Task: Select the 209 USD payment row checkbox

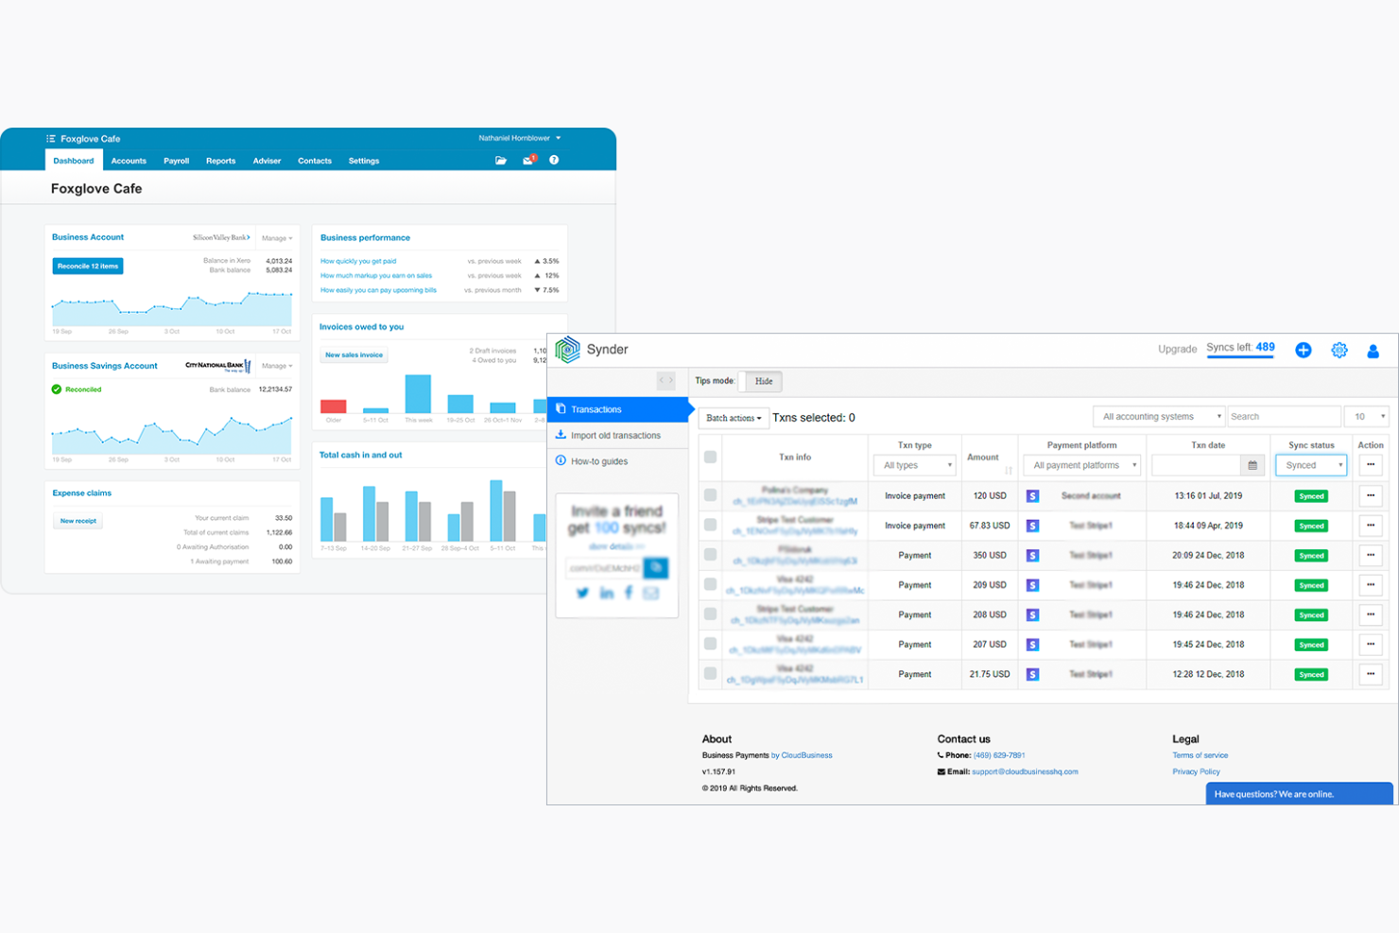Action: pyautogui.click(x=710, y=584)
